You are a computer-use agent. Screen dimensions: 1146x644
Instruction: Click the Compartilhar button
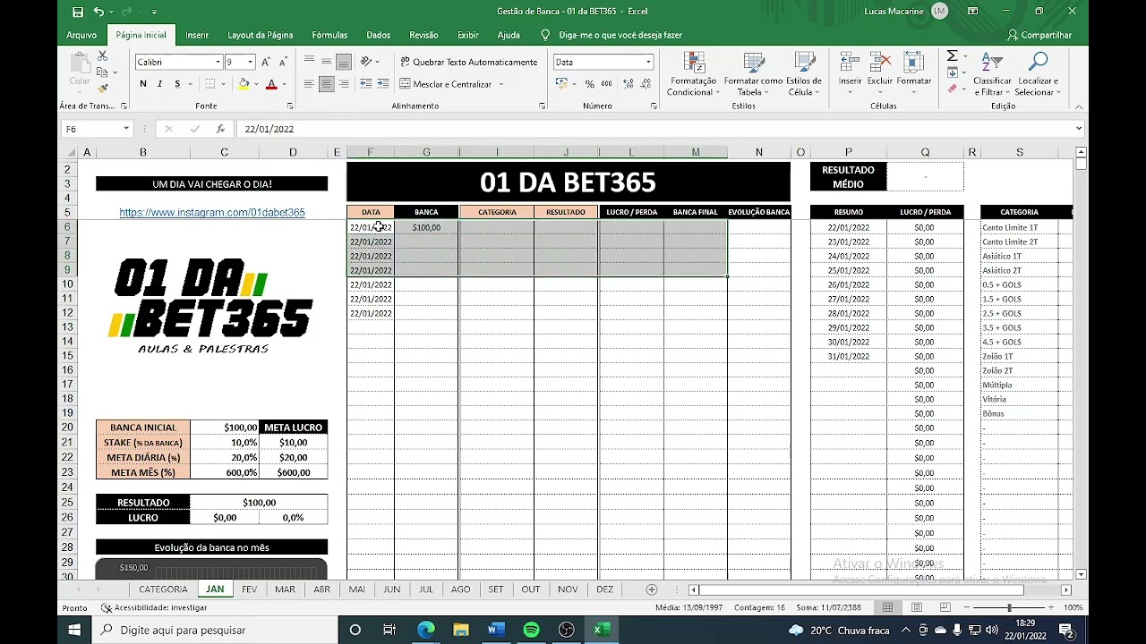click(x=1039, y=35)
